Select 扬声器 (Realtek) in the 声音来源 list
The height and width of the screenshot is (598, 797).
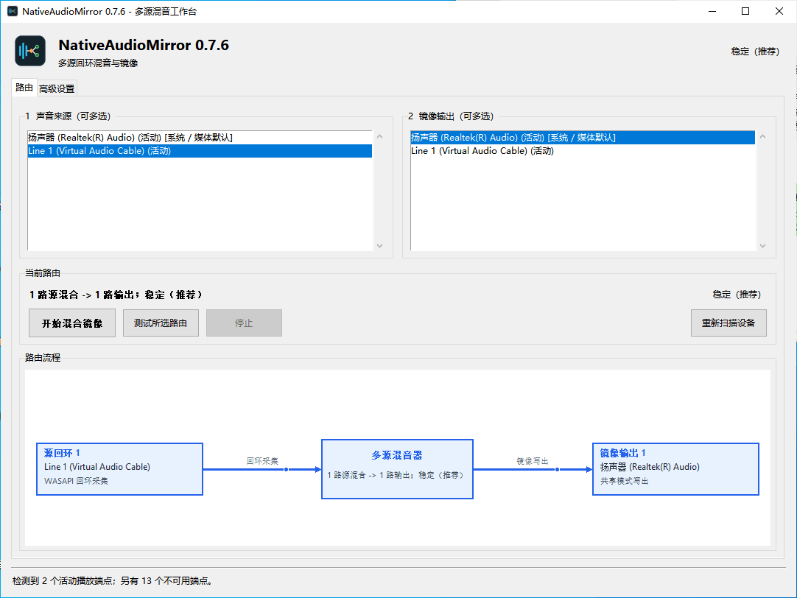coord(200,138)
